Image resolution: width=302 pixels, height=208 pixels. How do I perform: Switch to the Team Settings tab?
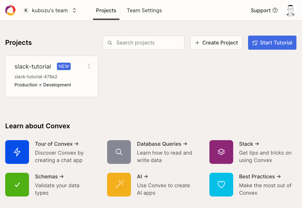coord(144,10)
